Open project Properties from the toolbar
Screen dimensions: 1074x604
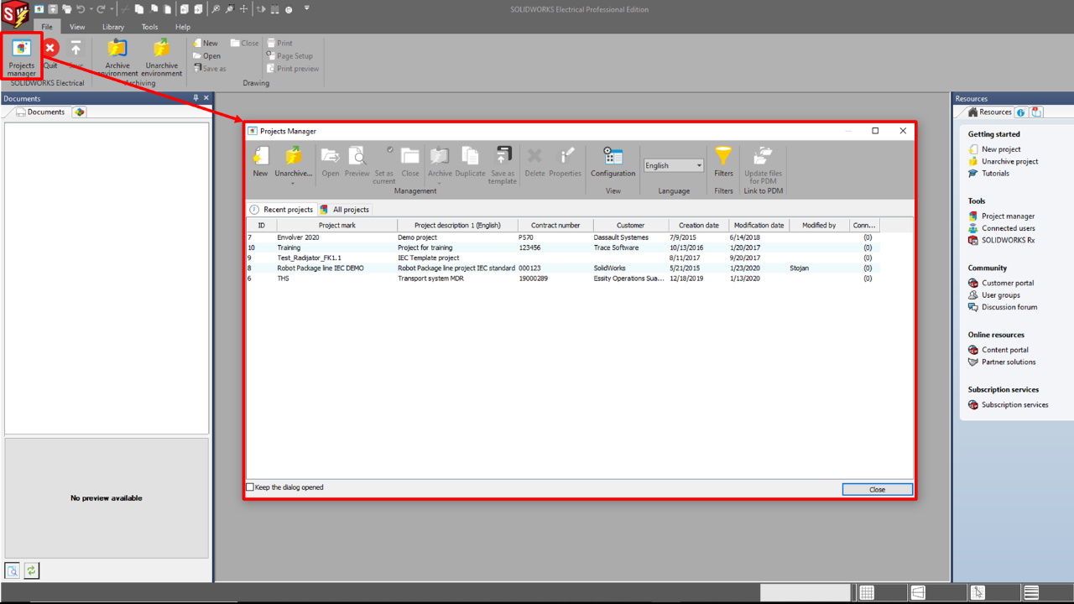point(566,162)
